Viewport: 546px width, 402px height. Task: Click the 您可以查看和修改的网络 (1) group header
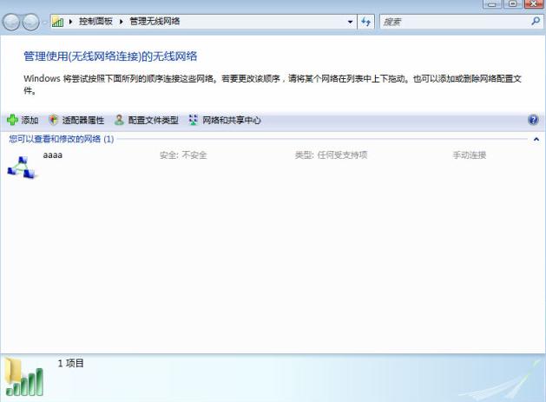(x=62, y=139)
